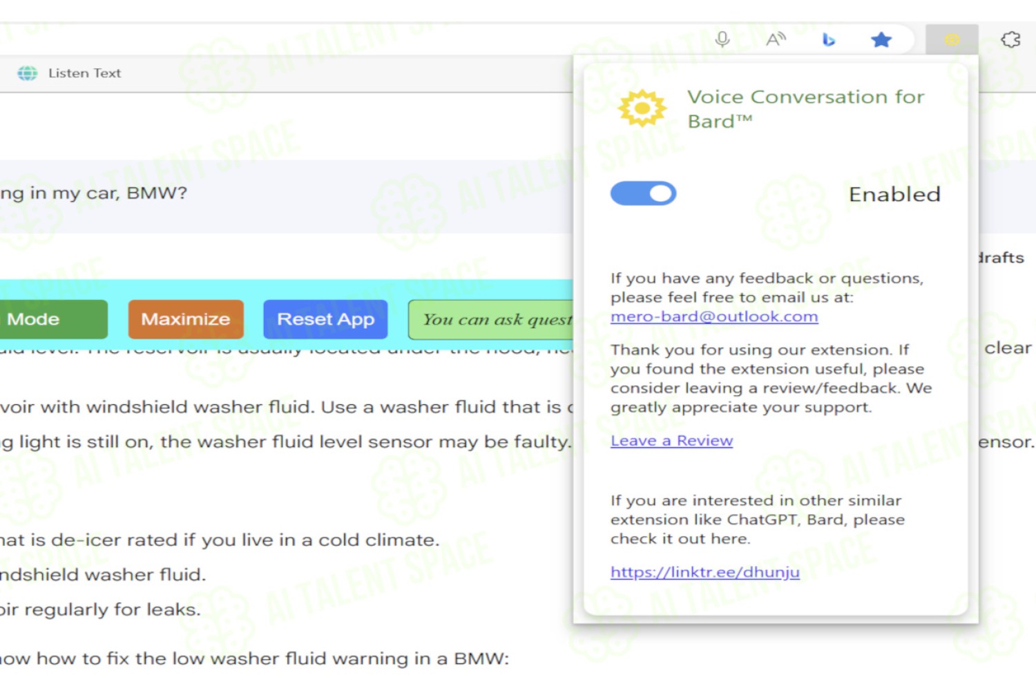This screenshot has height=691, width=1036.
Task: Click the 'If you are interested' paragraph
Action: tap(758, 520)
